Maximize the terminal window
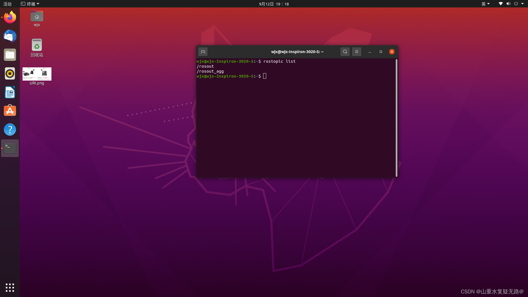Image resolution: width=528 pixels, height=297 pixels. pyautogui.click(x=381, y=52)
